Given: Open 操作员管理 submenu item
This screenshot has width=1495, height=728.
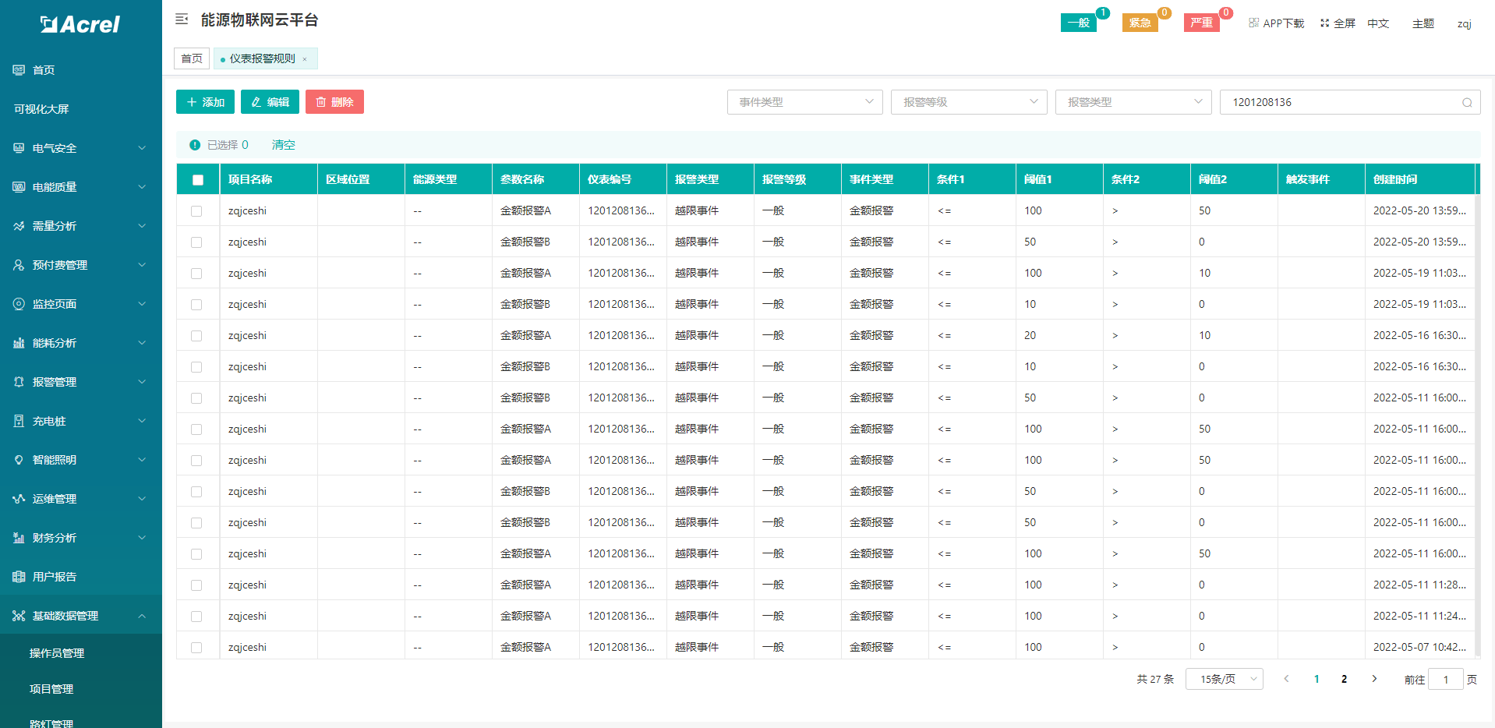Looking at the screenshot, I should pyautogui.click(x=56, y=653).
